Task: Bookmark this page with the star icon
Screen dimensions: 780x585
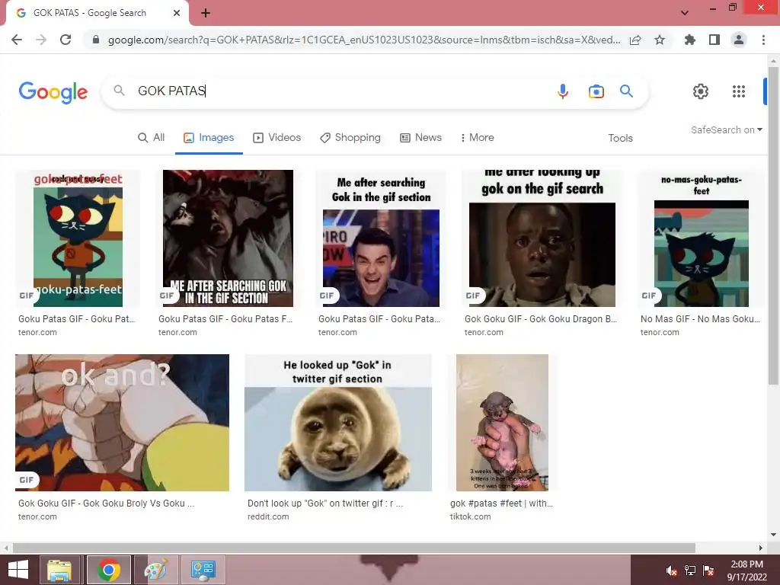Action: [x=660, y=40]
